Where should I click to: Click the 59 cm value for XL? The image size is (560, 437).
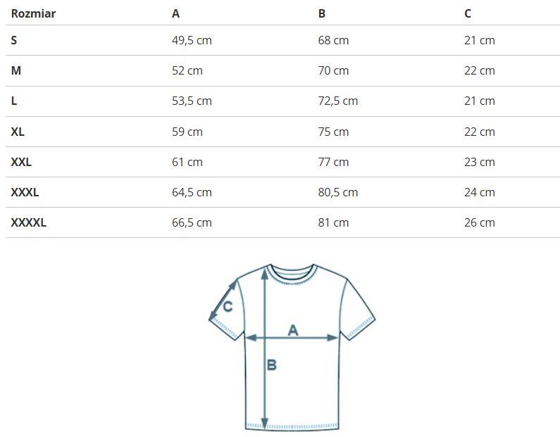187,132
